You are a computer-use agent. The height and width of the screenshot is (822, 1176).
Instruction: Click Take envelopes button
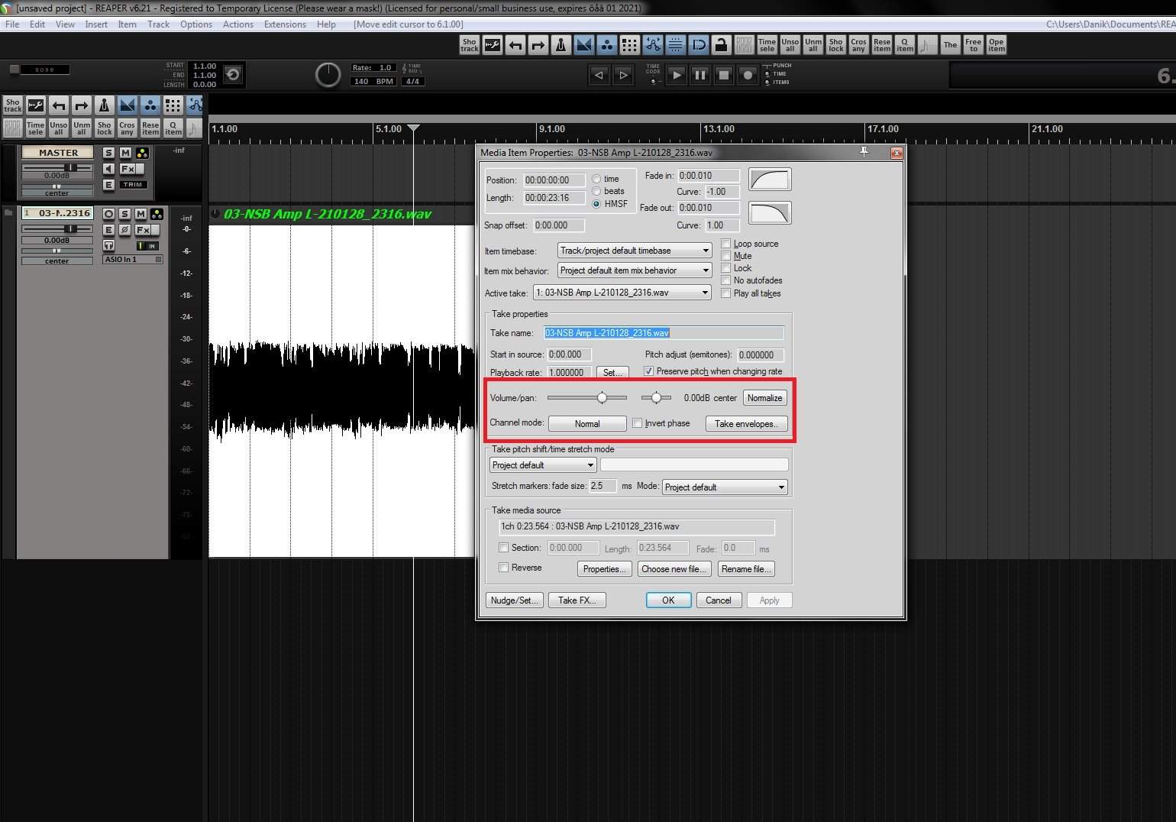(x=746, y=424)
